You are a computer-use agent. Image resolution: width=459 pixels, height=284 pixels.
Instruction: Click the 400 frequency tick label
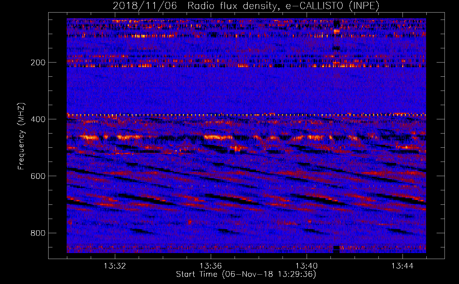38,119
